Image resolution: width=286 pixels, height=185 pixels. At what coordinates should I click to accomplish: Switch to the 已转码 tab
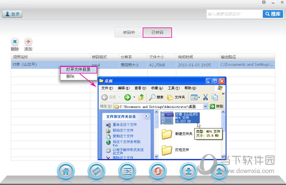point(157,33)
